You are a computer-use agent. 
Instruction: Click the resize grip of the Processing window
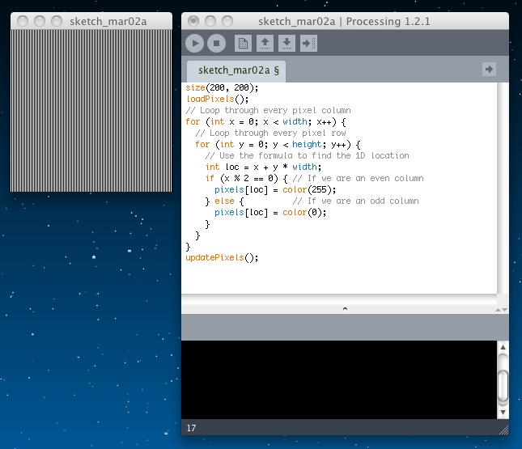(503, 429)
